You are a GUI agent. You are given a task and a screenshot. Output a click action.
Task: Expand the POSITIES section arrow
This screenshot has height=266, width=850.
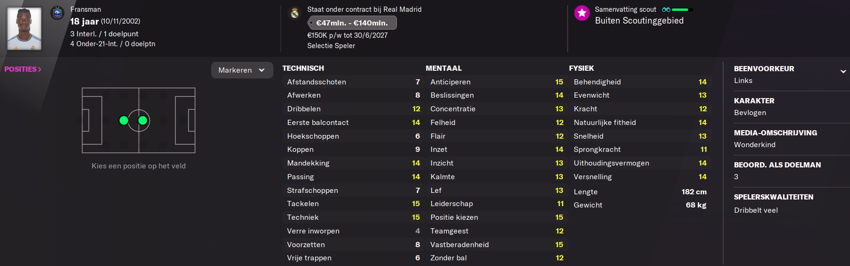click(40, 69)
